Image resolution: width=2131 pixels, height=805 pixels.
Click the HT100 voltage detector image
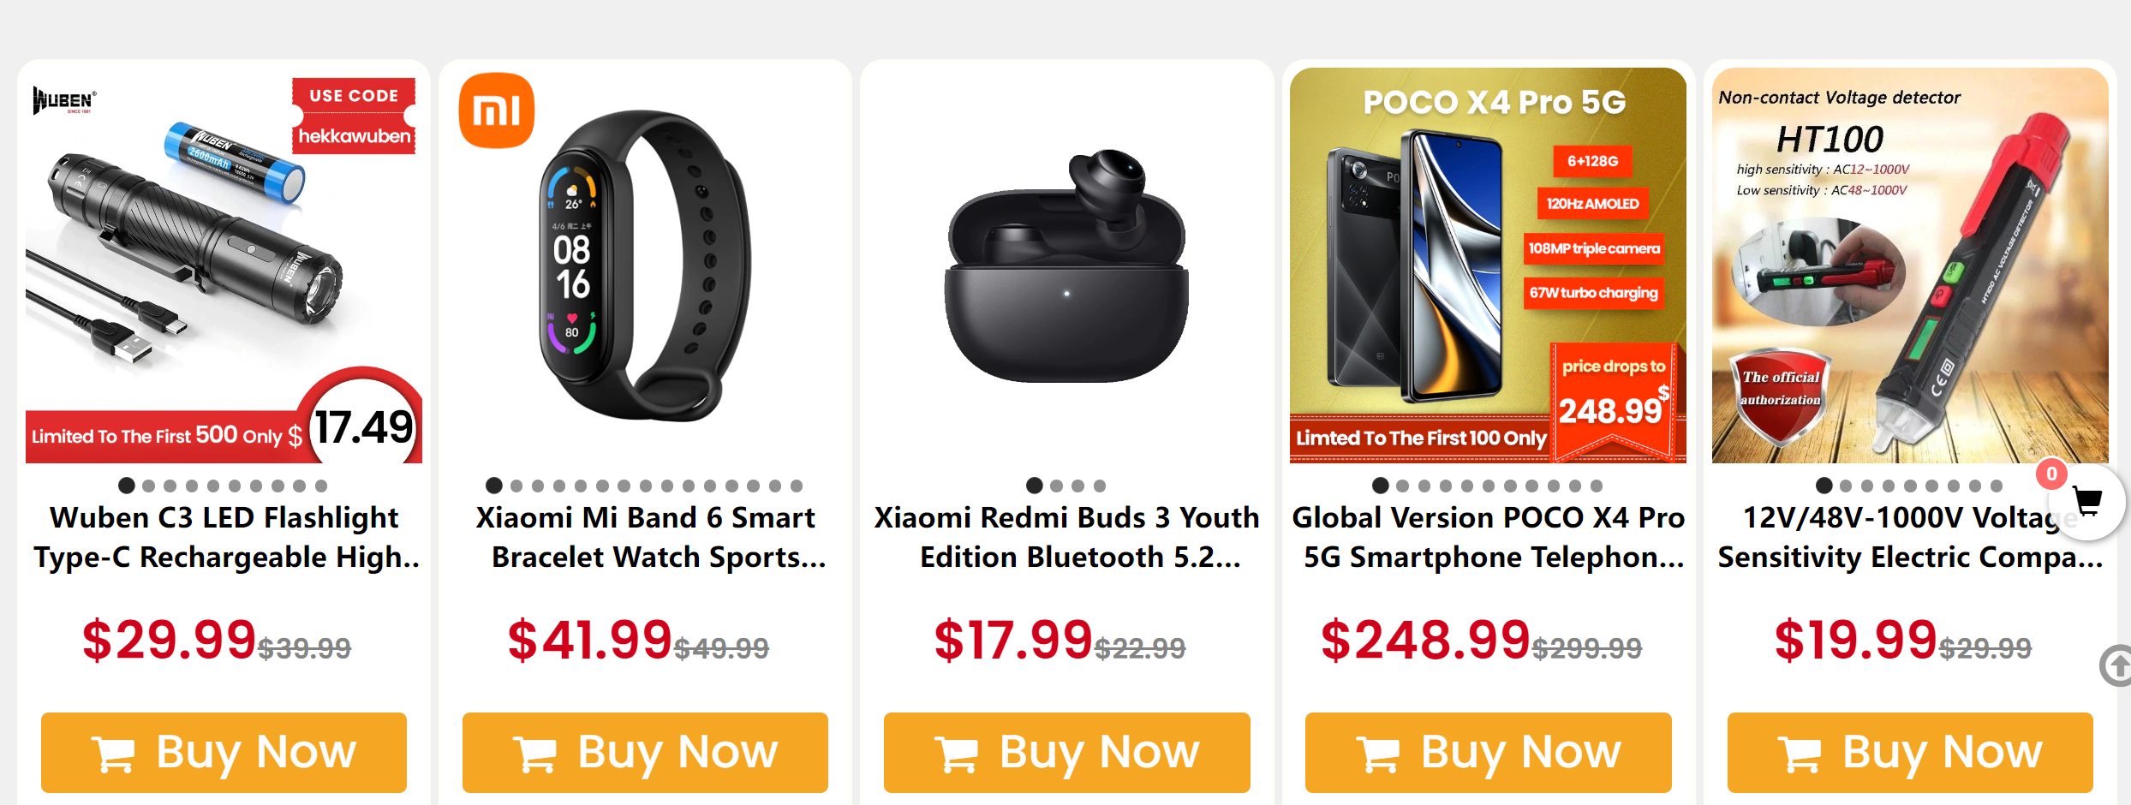[x=1909, y=265]
